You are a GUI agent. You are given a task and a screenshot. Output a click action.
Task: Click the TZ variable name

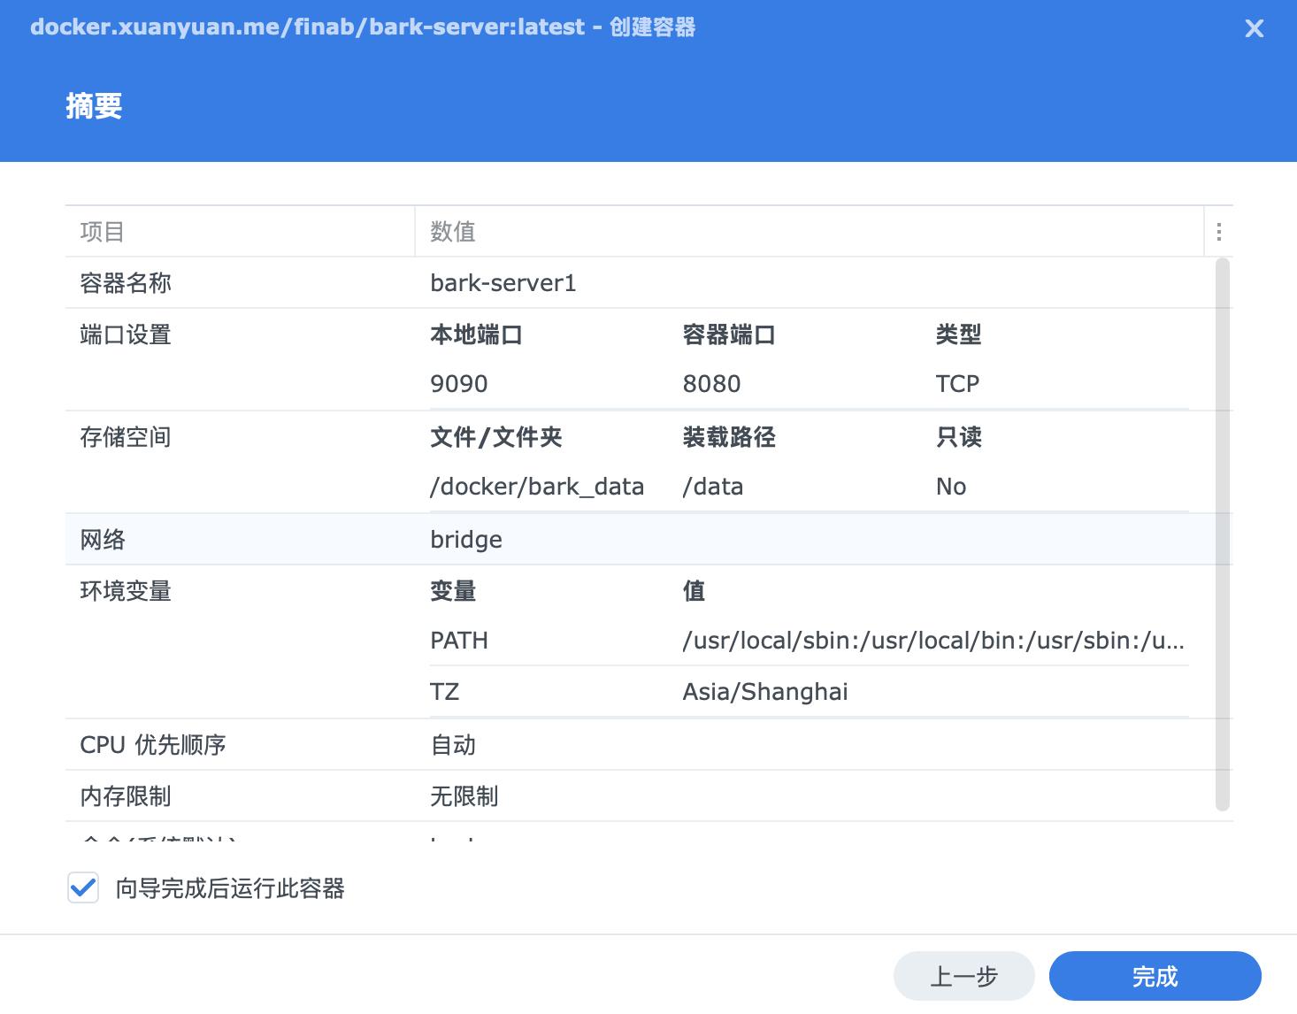click(x=445, y=692)
